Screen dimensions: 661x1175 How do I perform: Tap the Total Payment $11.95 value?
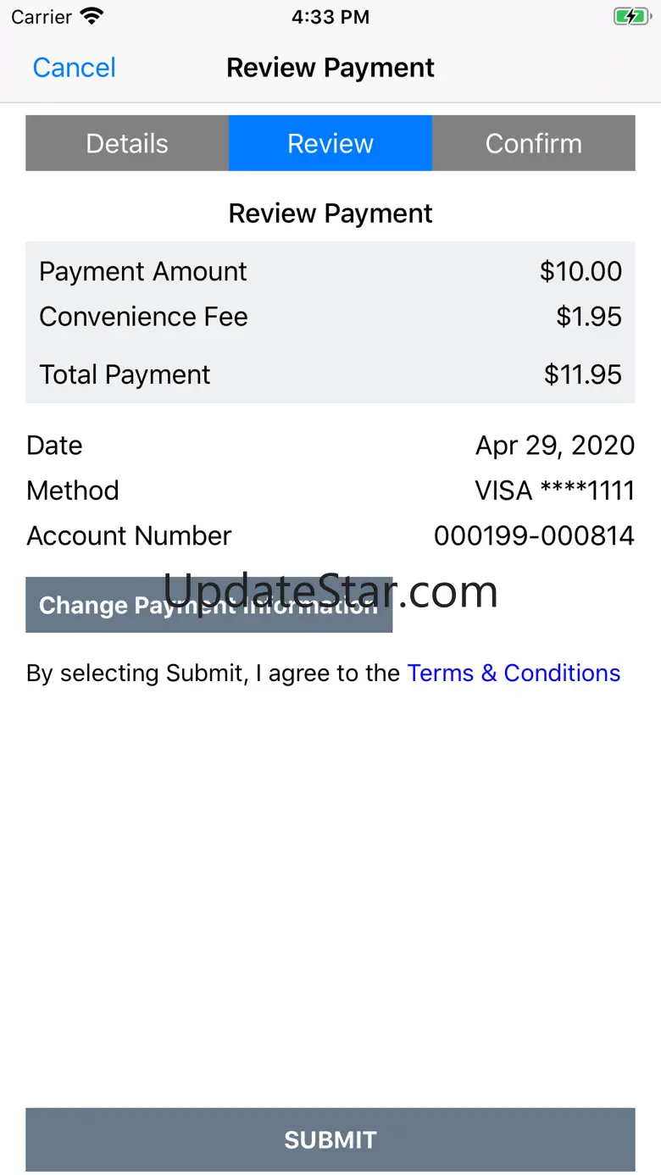583,374
